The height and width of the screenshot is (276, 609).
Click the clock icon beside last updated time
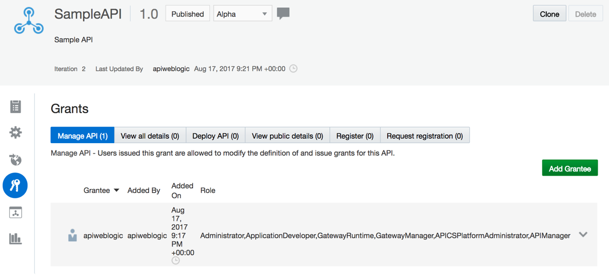click(x=294, y=69)
